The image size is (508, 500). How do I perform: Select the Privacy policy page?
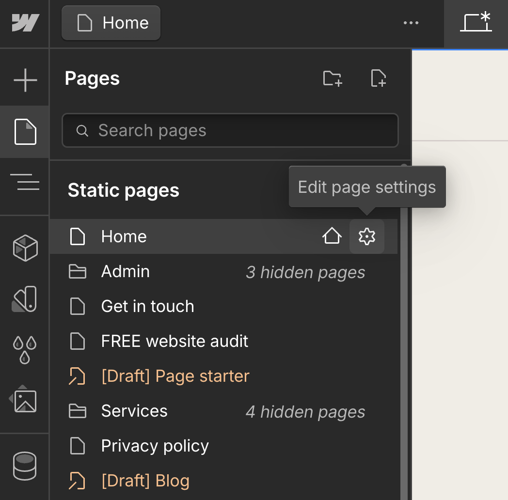coord(155,446)
